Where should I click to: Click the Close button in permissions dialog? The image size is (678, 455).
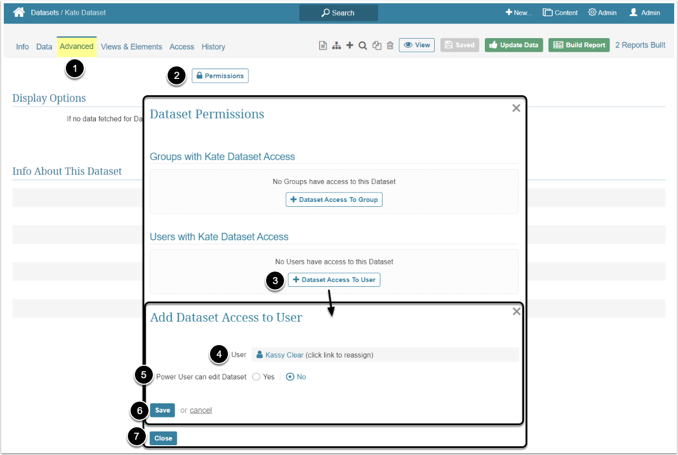pos(163,438)
